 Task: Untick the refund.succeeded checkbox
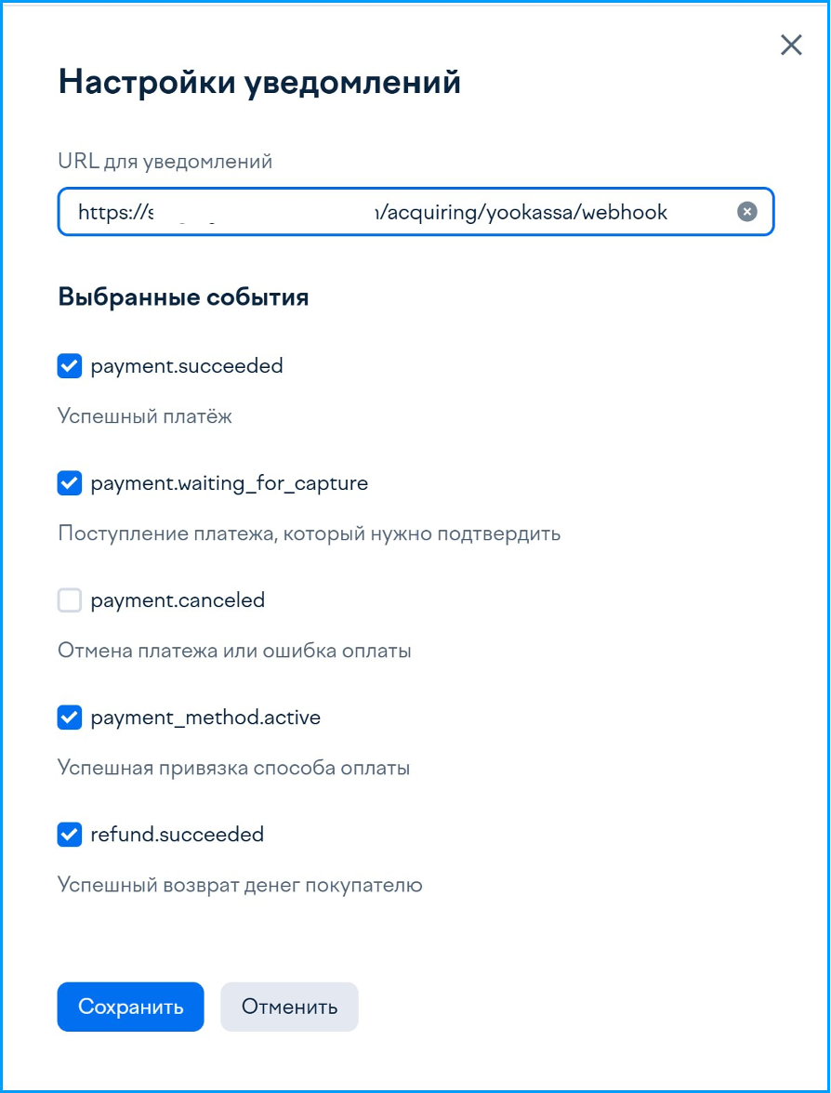70,835
